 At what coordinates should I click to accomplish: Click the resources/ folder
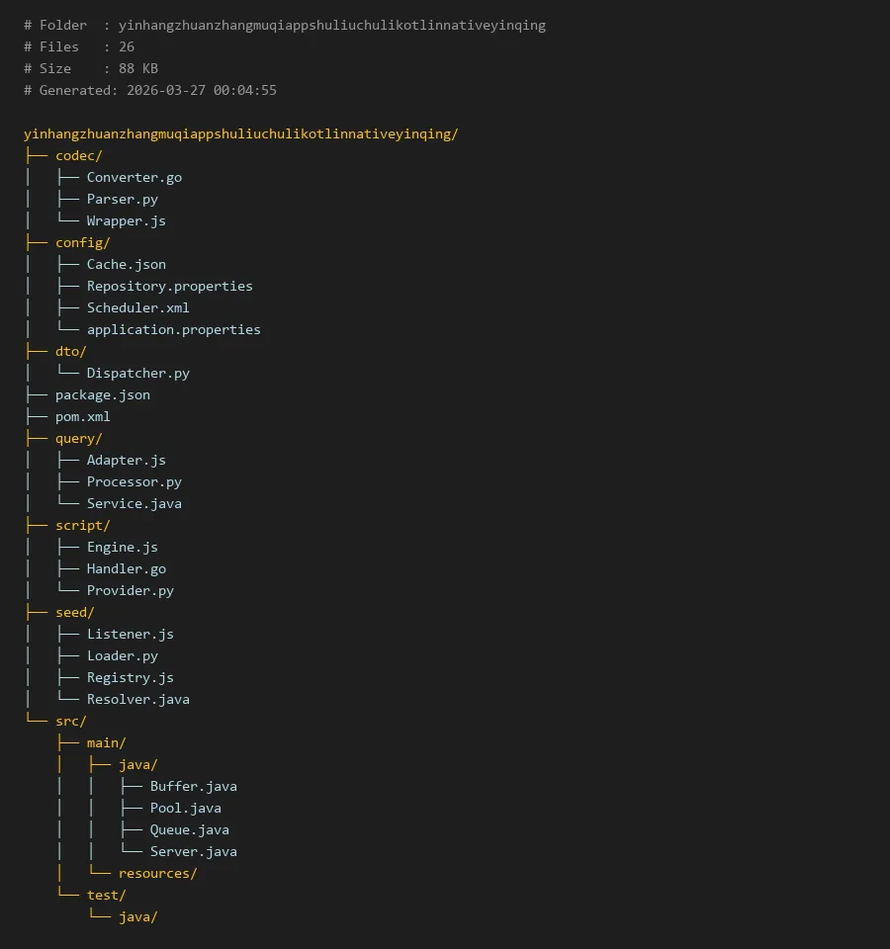[157, 873]
